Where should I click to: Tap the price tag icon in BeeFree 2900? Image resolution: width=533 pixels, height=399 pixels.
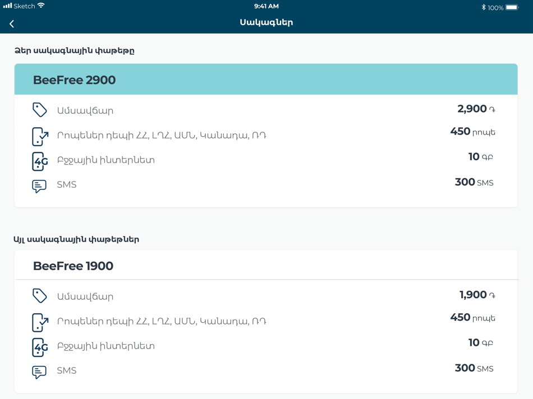coord(39,110)
